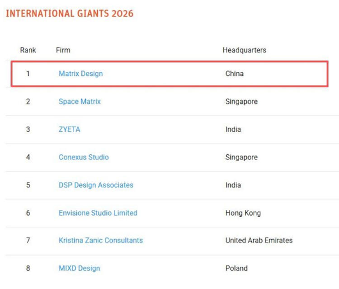Click Singapore cell in Space Matrix row
Viewport: 339px width, 289px height.
tap(241, 101)
